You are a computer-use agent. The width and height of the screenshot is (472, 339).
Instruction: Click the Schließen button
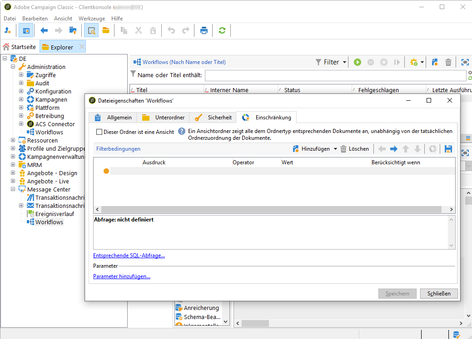pyautogui.click(x=439, y=294)
